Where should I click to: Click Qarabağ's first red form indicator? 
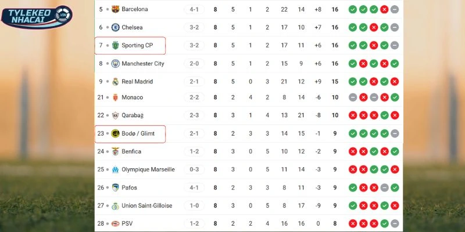pyautogui.click(x=352, y=115)
